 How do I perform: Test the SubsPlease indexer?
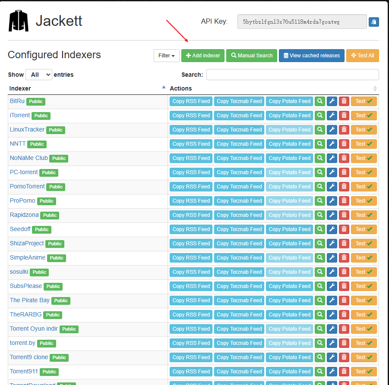[x=364, y=286]
